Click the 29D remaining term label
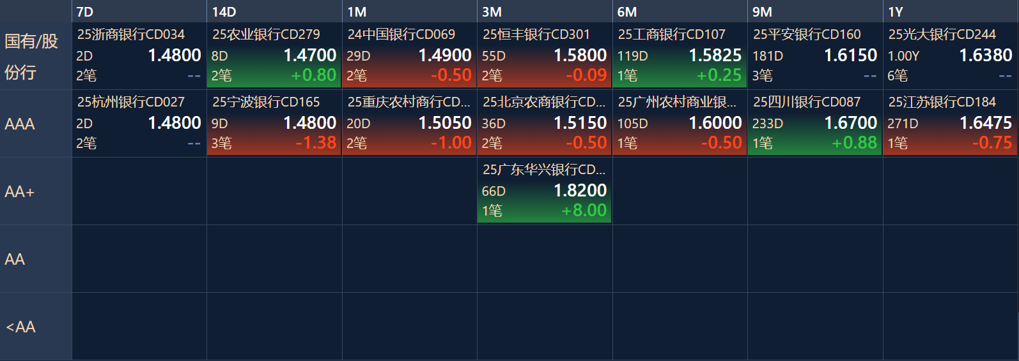This screenshot has height=361, width=1019. click(359, 56)
